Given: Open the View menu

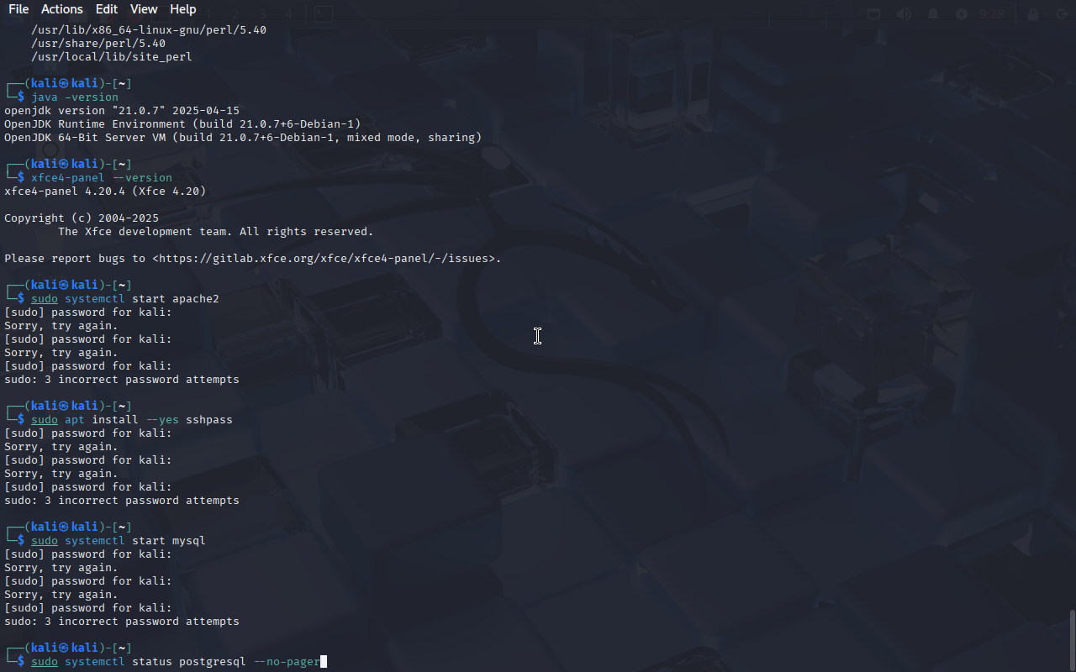Looking at the screenshot, I should (x=144, y=9).
